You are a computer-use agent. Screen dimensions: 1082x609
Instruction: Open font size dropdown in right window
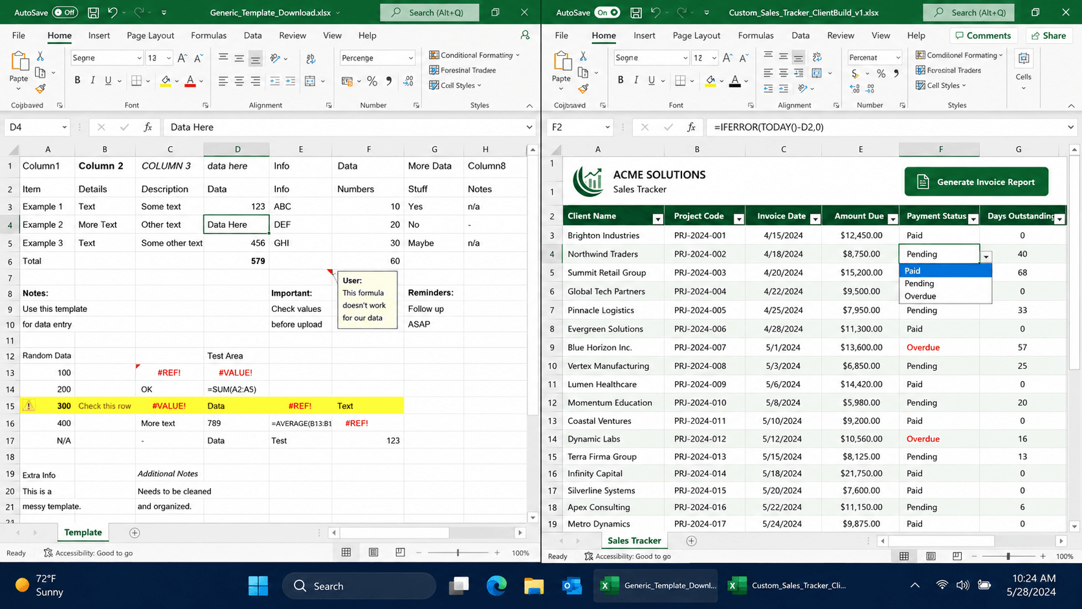(714, 58)
